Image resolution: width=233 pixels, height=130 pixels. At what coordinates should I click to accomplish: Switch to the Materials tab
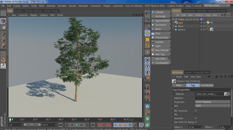pyautogui.click(x=202, y=11)
